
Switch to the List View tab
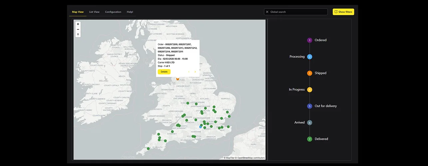[x=94, y=12]
